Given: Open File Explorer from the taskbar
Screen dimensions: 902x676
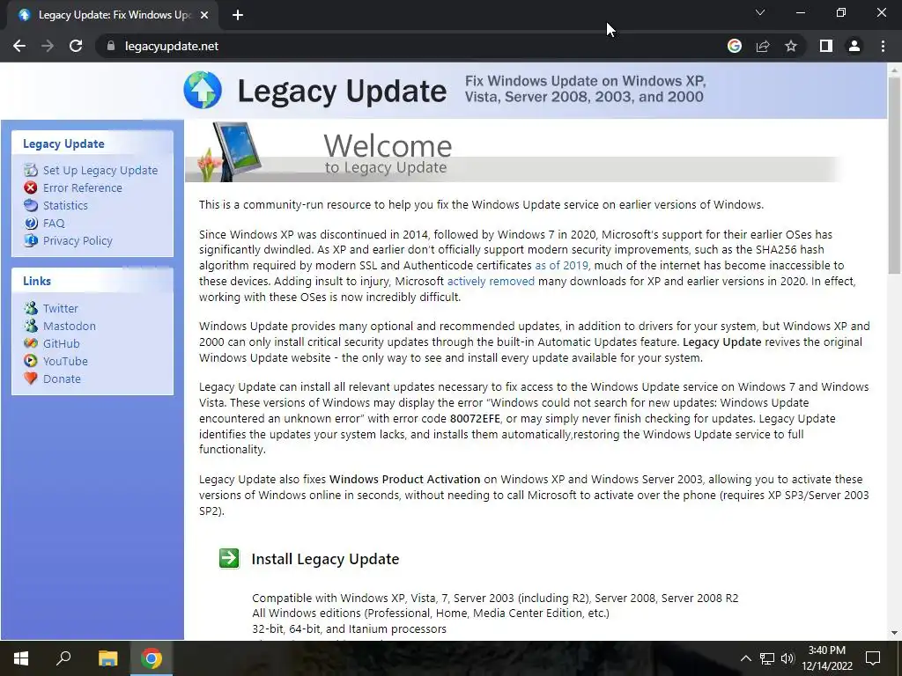Looking at the screenshot, I should click(x=107, y=658).
